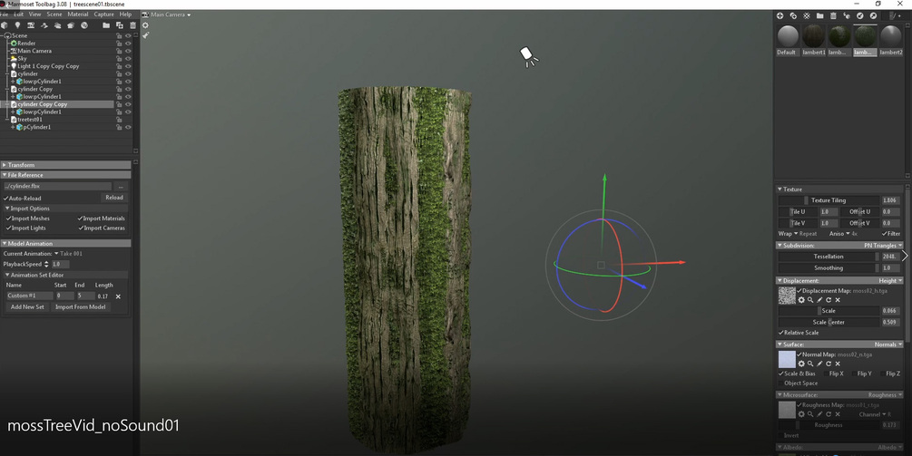The width and height of the screenshot is (912, 456).
Task: Create a new material with plus icon
Action: click(780, 15)
